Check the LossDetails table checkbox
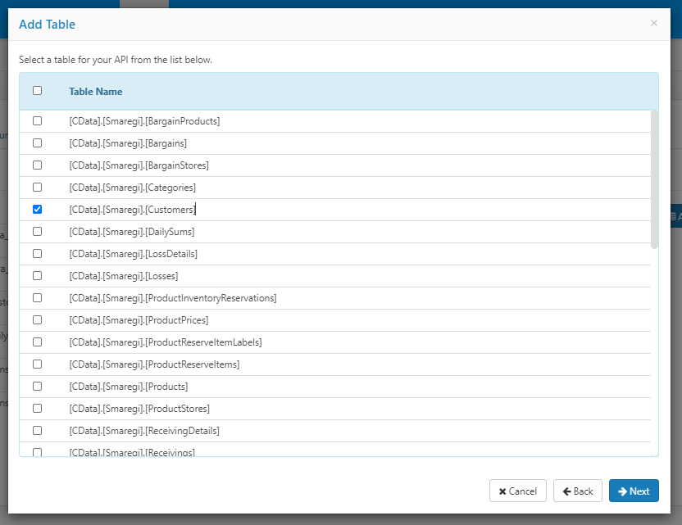The height and width of the screenshot is (525, 682). 38,253
